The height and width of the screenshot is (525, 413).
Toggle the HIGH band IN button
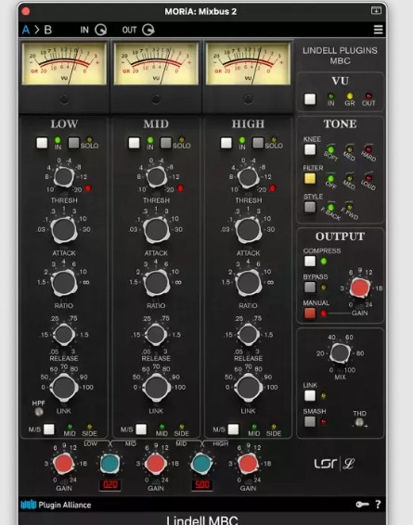point(226,143)
